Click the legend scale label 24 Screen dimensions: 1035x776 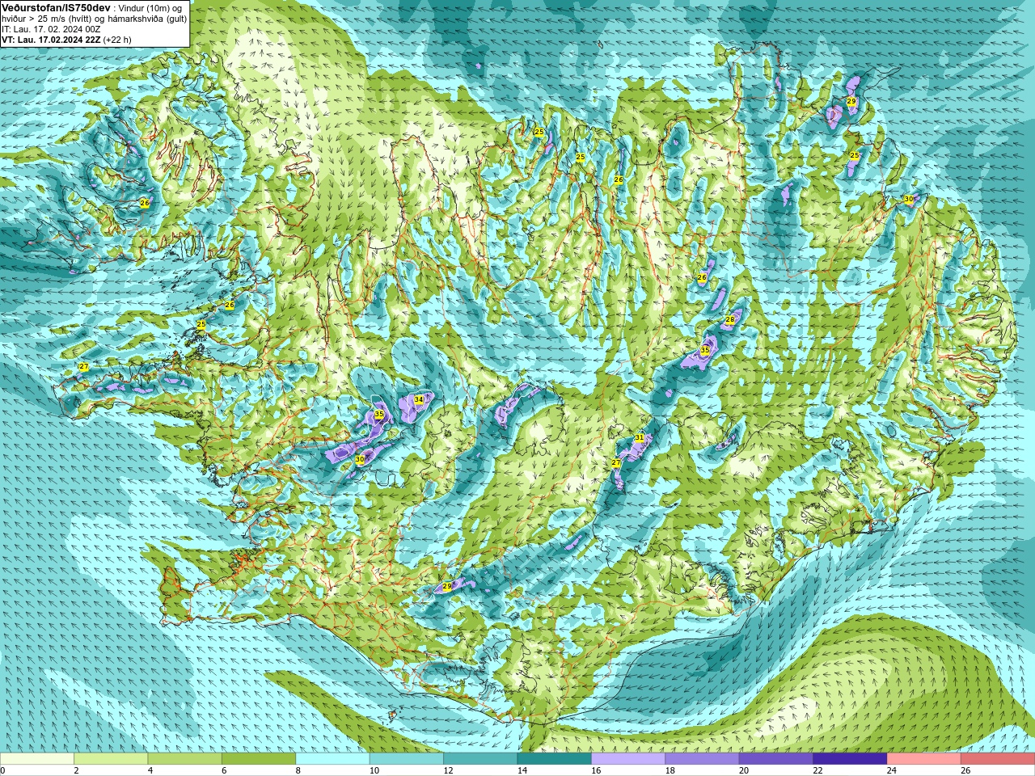coord(891,770)
